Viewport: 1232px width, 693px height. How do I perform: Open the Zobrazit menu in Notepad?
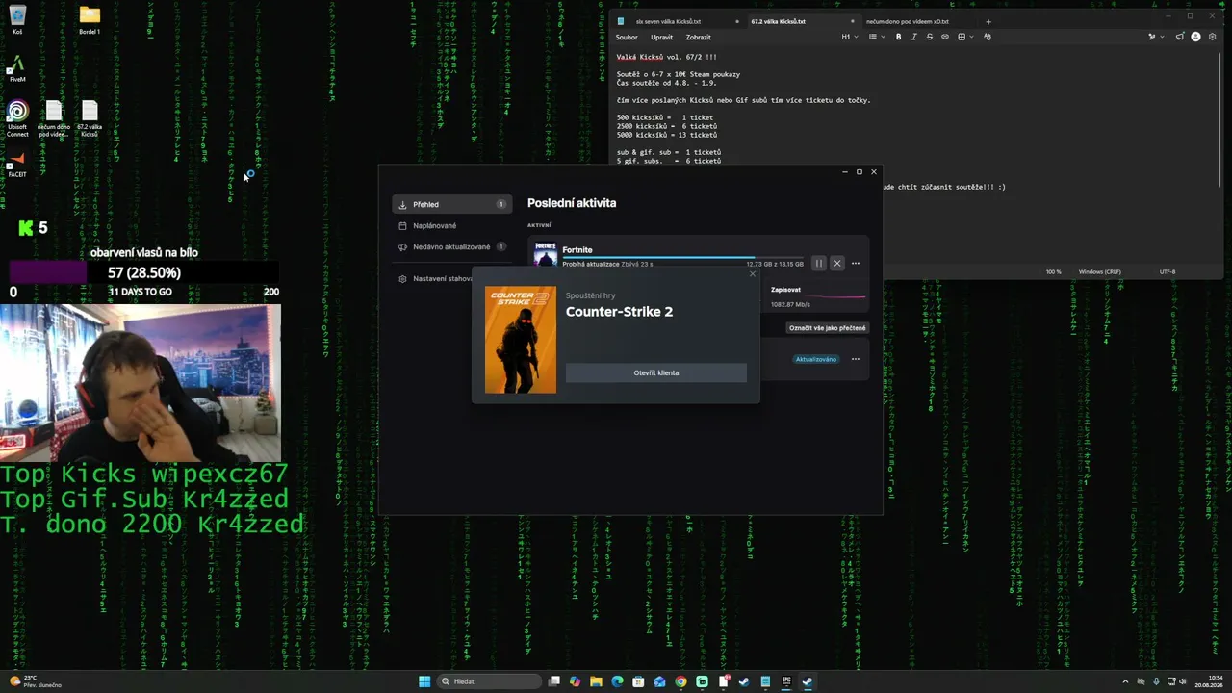point(698,37)
